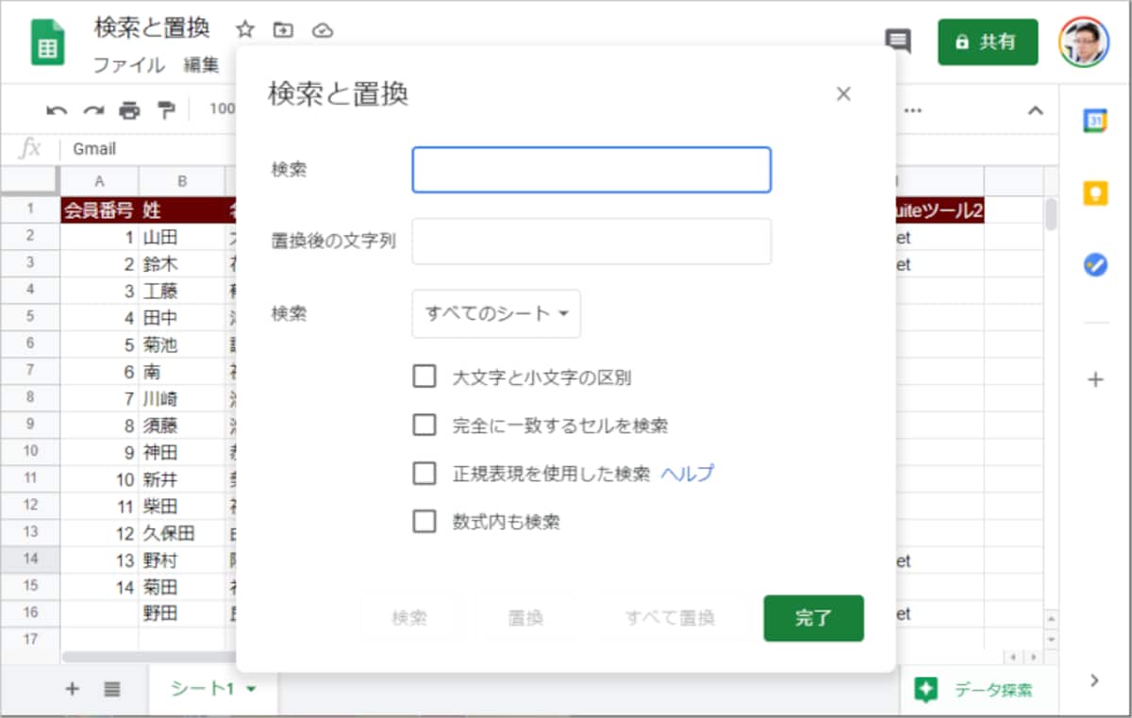Check the cloud save status icon
1132x718 pixels.
[323, 29]
